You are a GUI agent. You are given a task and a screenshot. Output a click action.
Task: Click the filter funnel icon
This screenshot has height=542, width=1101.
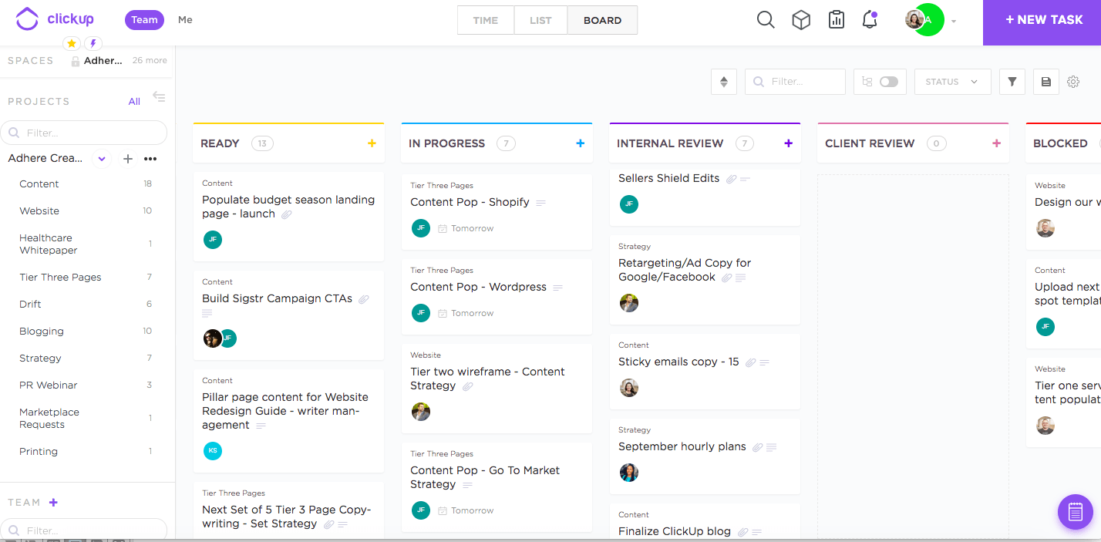pyautogui.click(x=1012, y=82)
